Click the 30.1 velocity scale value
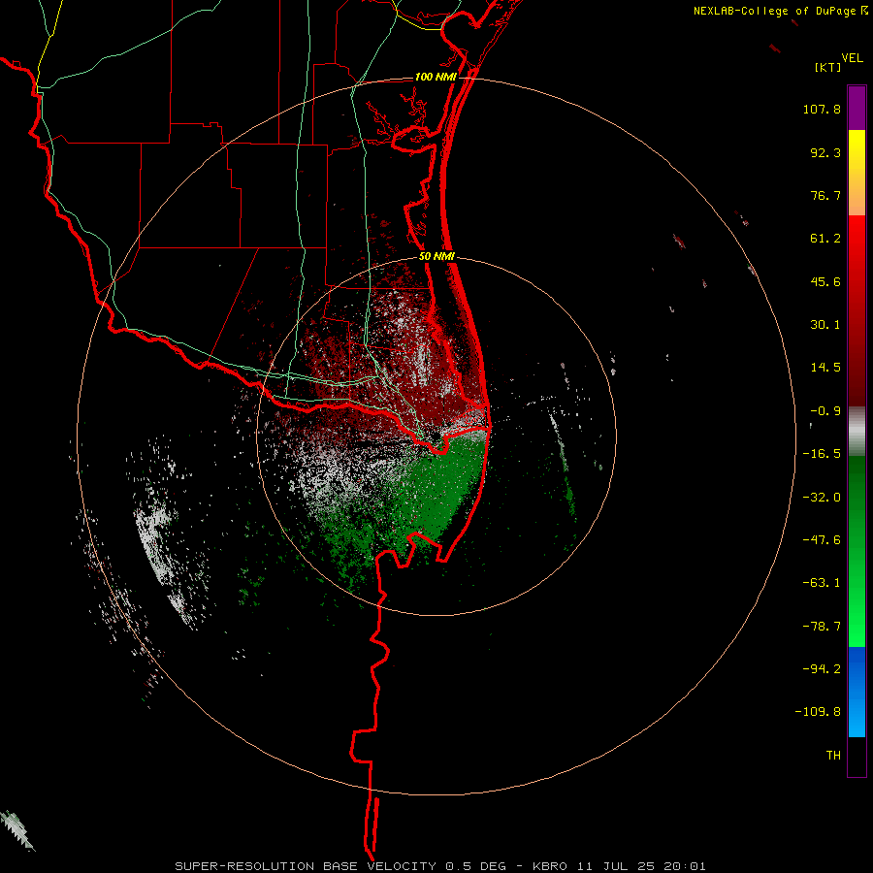 (x=825, y=325)
